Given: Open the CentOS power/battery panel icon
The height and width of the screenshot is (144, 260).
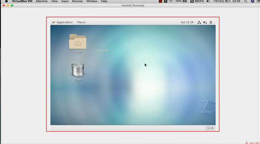Looking at the screenshot, I should click(211, 22).
